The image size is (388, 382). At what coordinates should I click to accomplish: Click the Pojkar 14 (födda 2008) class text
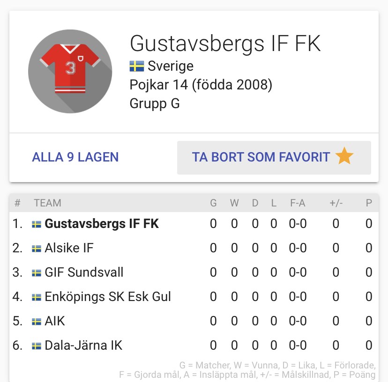point(201,85)
